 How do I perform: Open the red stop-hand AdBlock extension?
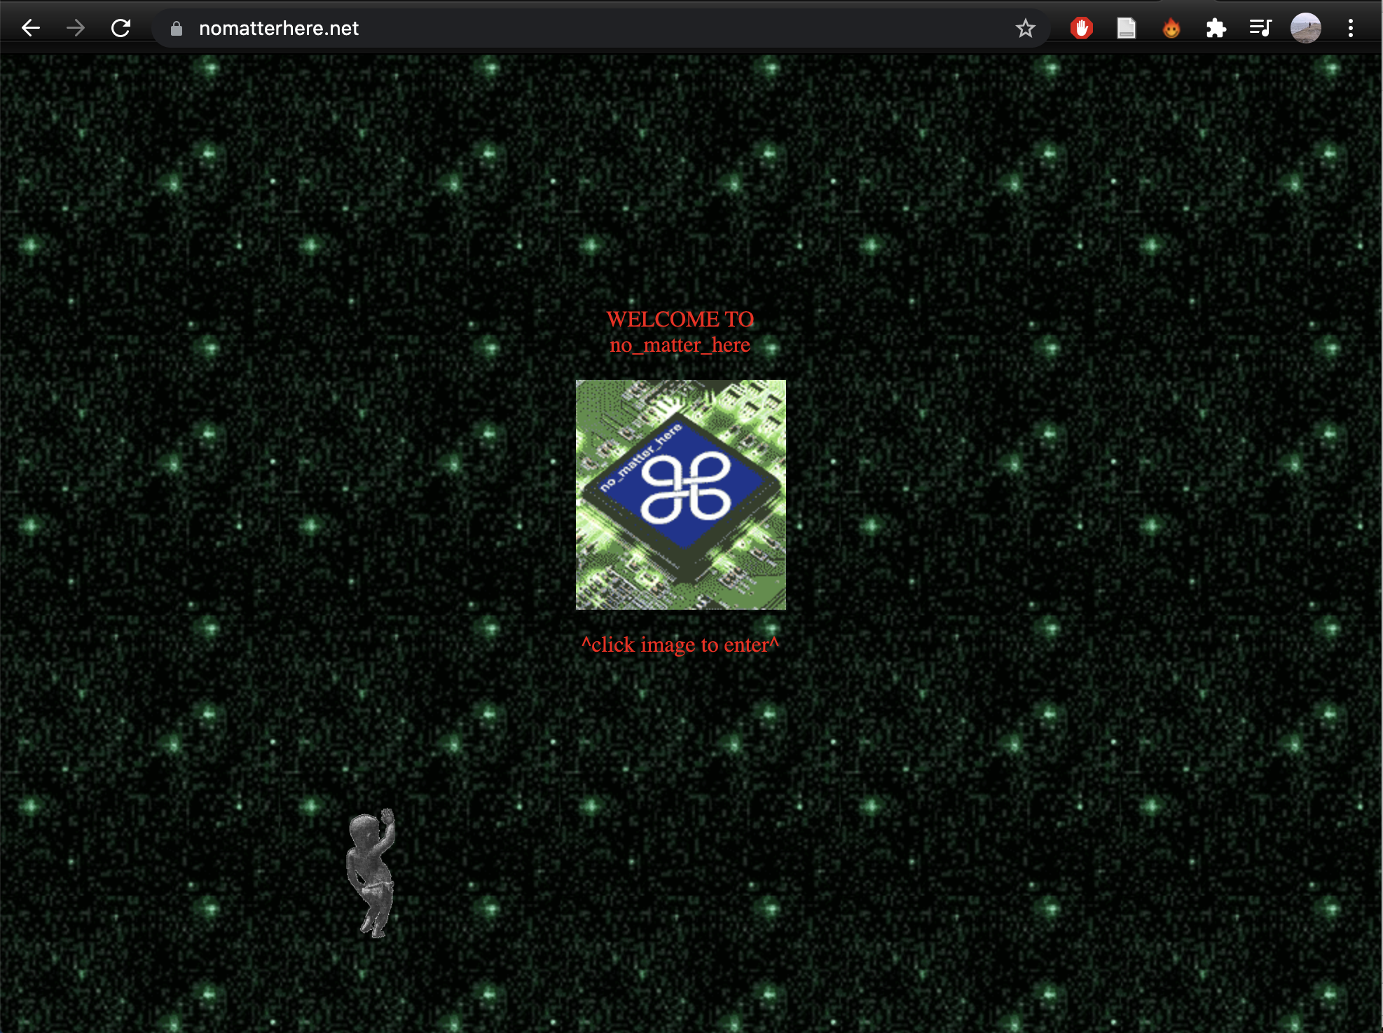coord(1081,28)
